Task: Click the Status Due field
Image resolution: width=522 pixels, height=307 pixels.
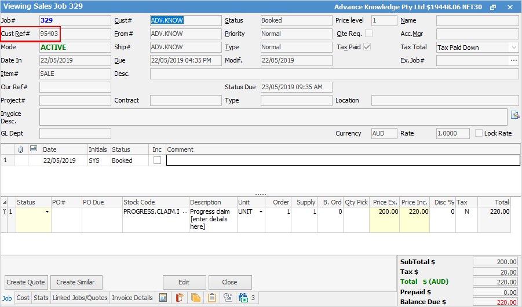Action: click(296, 87)
